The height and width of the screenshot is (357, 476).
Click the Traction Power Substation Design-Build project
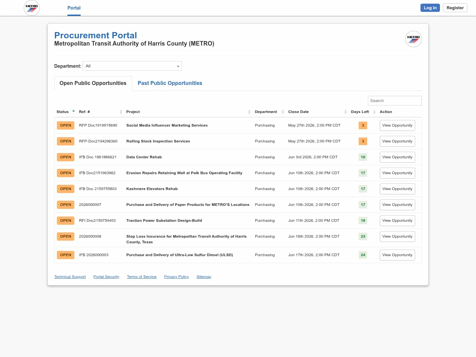pos(164,221)
